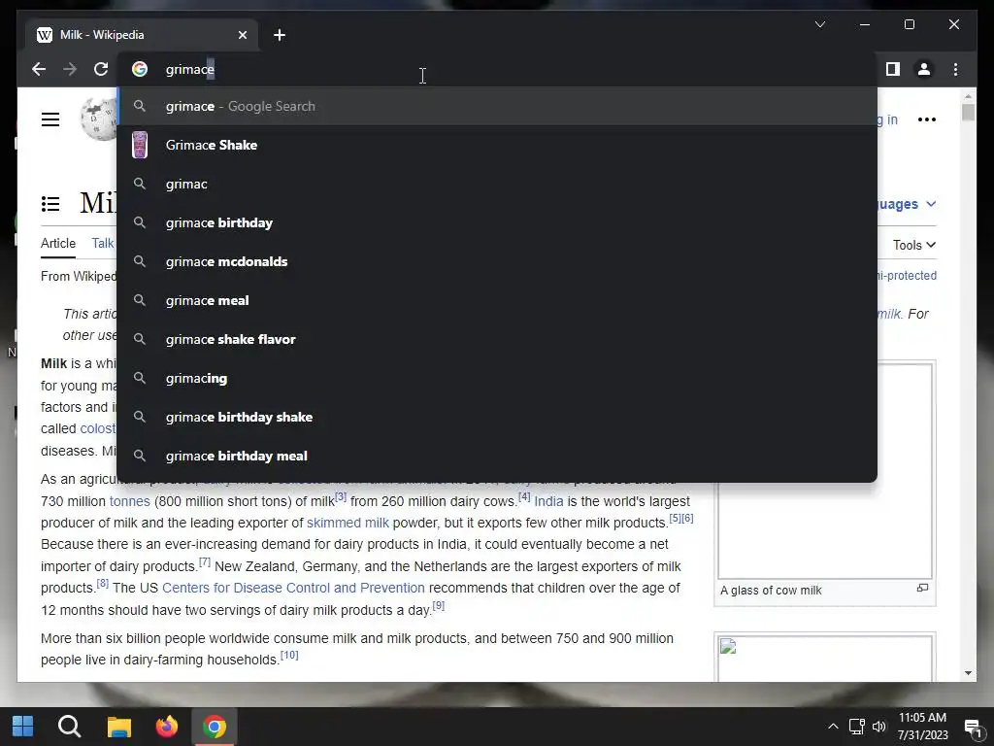Click scrollbar down arrow

968,673
